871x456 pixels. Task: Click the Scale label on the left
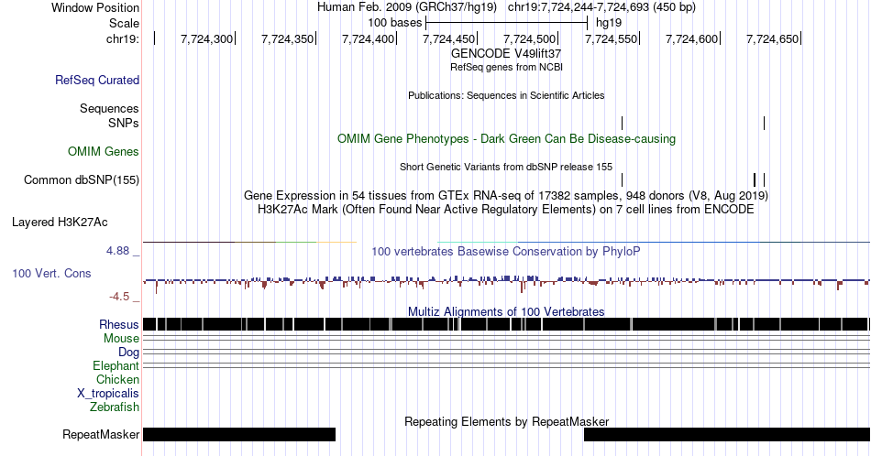coord(124,23)
